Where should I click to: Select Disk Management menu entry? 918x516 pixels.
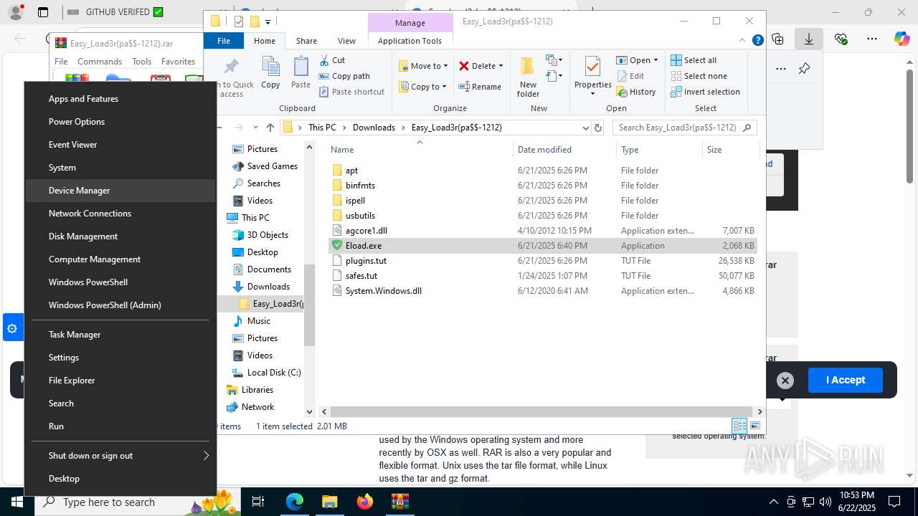(120, 236)
